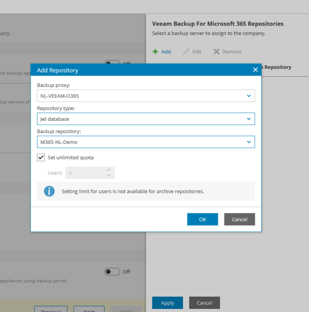309x312 pixels.
Task: Click the Add link text
Action: 166,52
